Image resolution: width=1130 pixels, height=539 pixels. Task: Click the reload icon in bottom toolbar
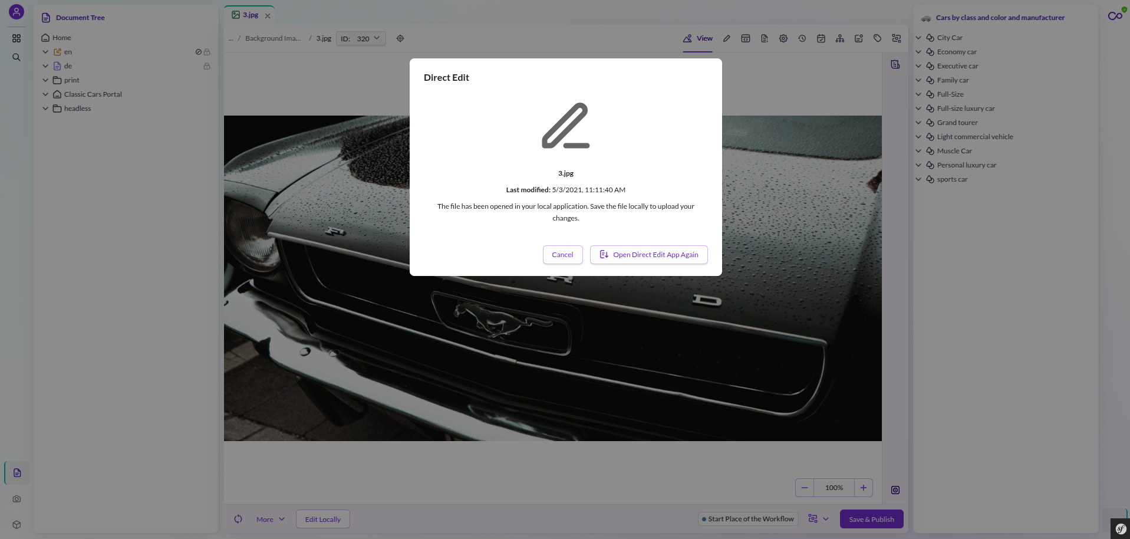(238, 519)
